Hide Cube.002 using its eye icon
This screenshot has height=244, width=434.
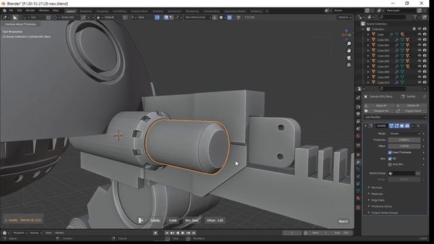click(x=419, y=45)
